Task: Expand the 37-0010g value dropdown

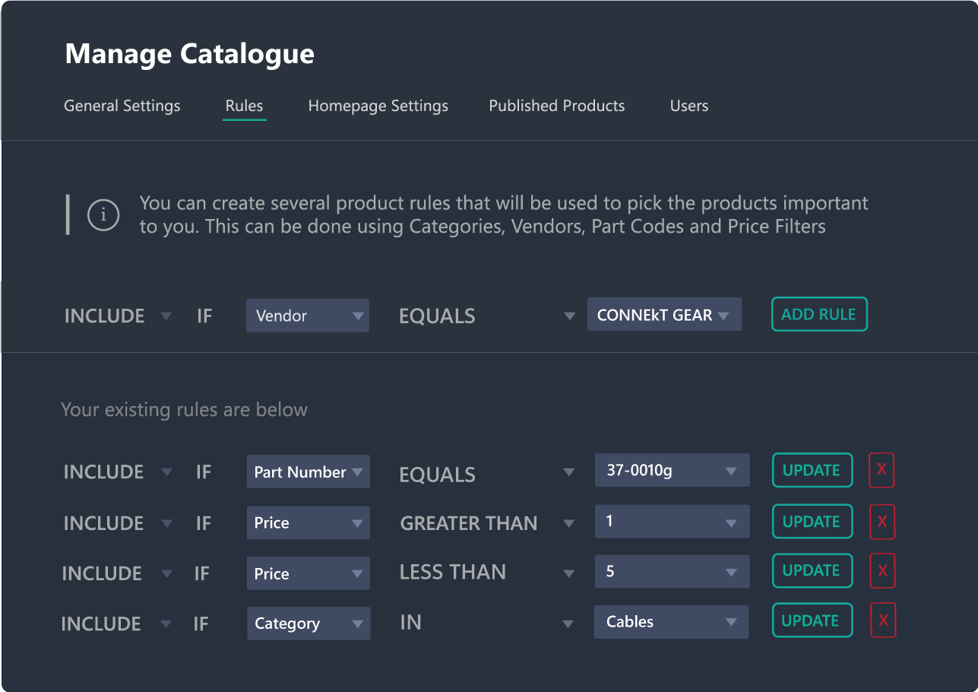Action: 672,471
